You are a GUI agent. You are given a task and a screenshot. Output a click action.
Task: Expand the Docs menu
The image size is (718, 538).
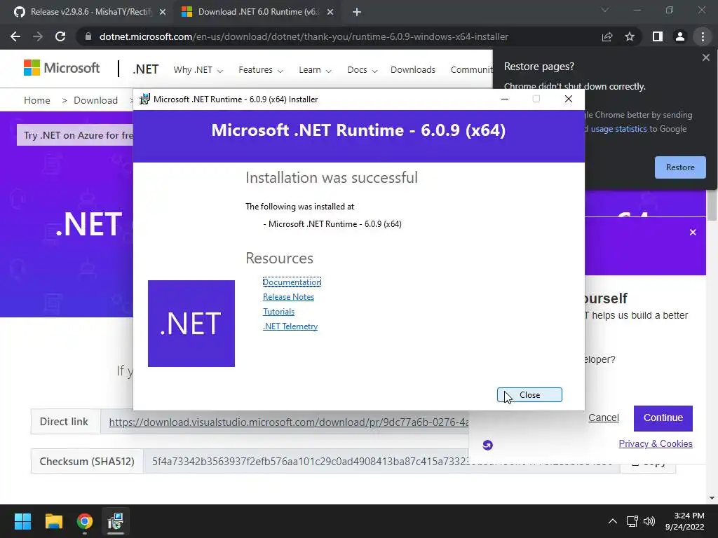(363, 70)
